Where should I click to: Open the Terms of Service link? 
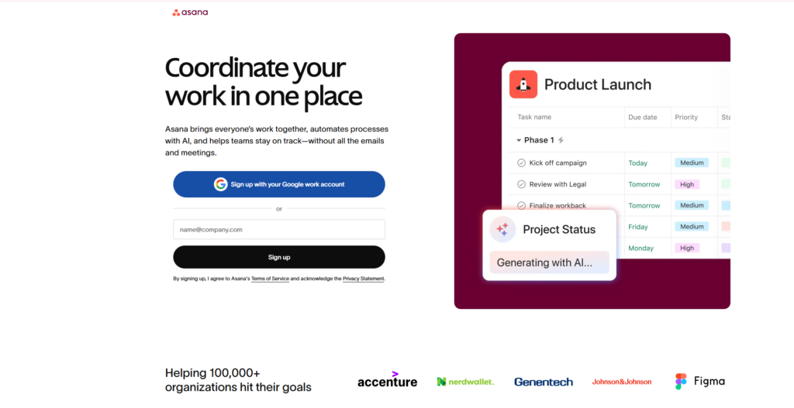click(x=270, y=279)
